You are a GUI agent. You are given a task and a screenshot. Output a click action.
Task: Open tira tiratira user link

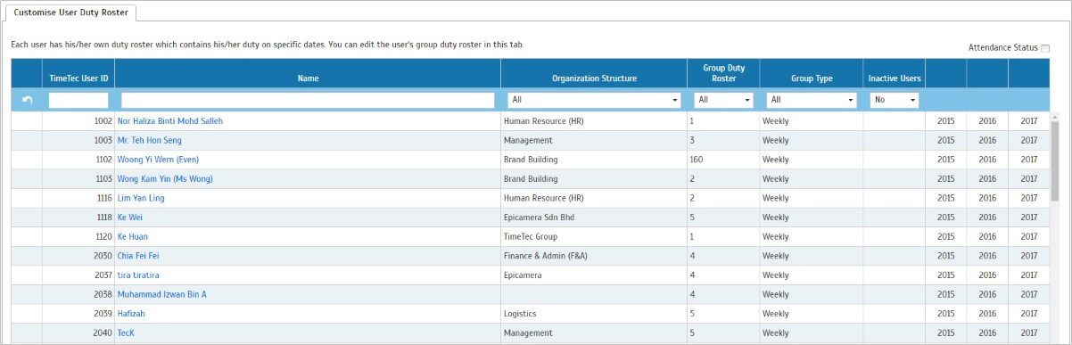pos(138,275)
